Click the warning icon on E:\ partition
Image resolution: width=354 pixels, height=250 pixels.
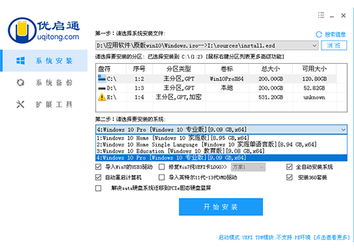pos(102,97)
